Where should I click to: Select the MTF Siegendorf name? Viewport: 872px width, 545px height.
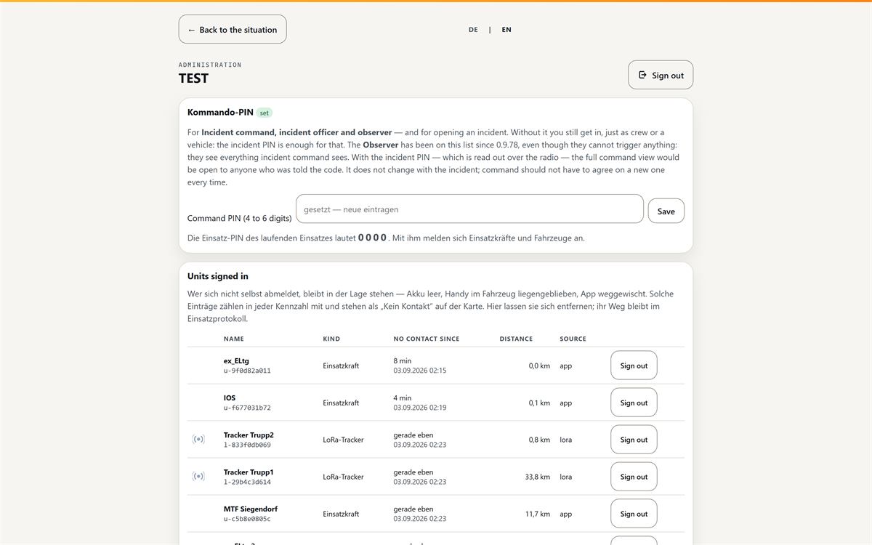click(x=251, y=509)
